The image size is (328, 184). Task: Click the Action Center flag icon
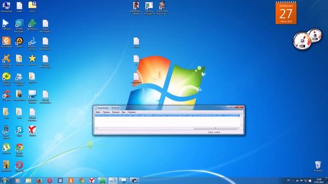(x=301, y=180)
